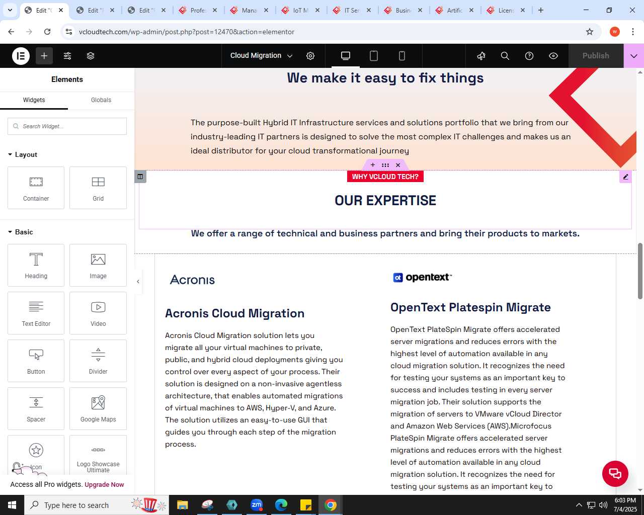
Task: Open What's New megaphone icon
Action: pos(481,56)
